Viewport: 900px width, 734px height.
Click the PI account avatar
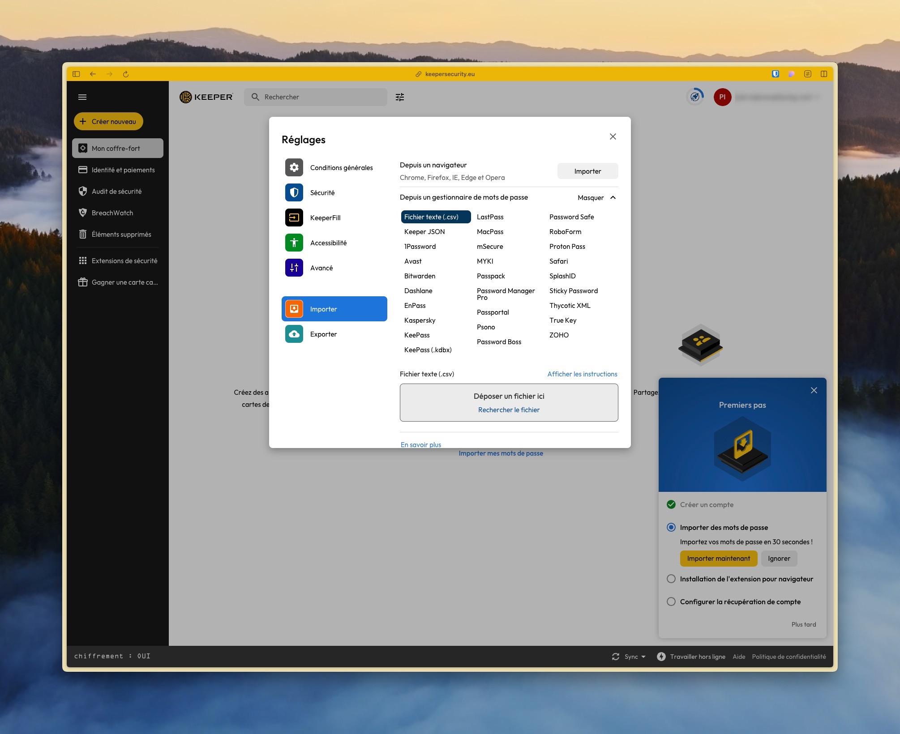722,97
